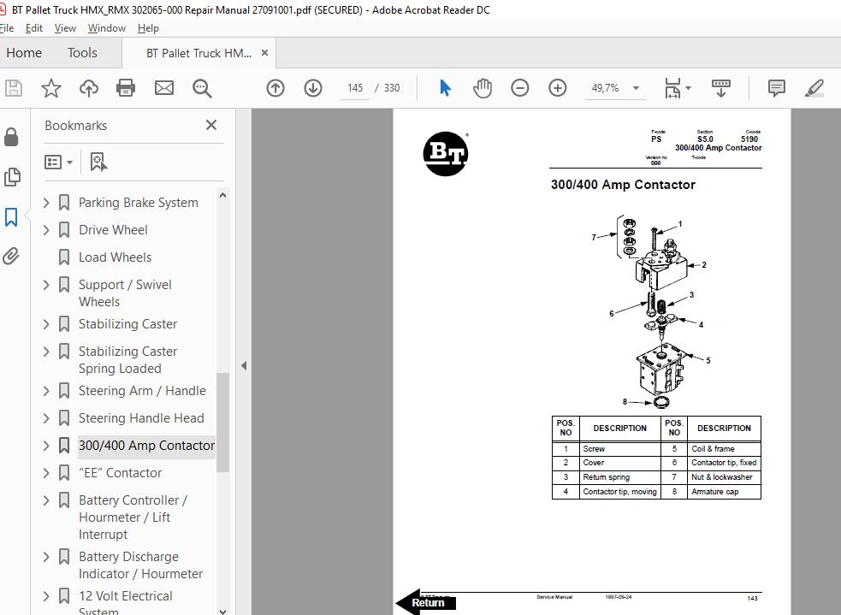841x615 pixels.
Task: Expand Stabilizing Caster Spring Loaded bookmark
Action: [46, 352]
